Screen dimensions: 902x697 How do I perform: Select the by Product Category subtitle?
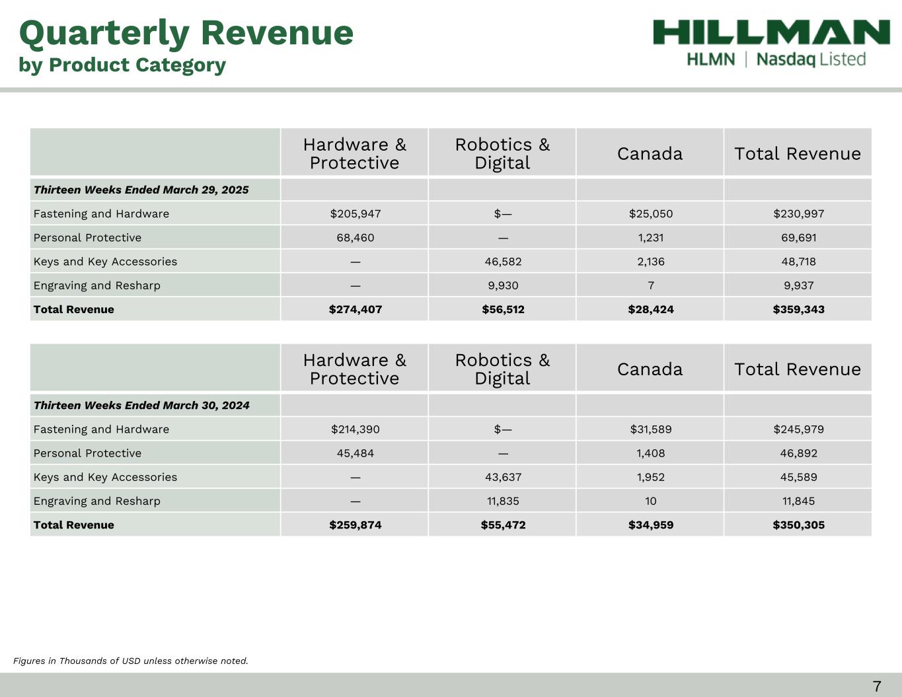coord(122,65)
